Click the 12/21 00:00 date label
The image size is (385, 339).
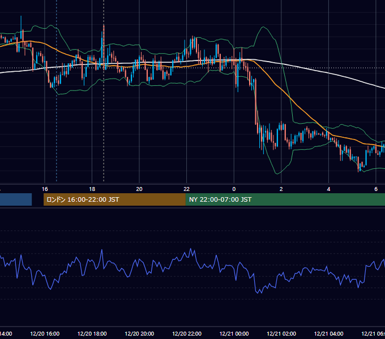pos(234,333)
